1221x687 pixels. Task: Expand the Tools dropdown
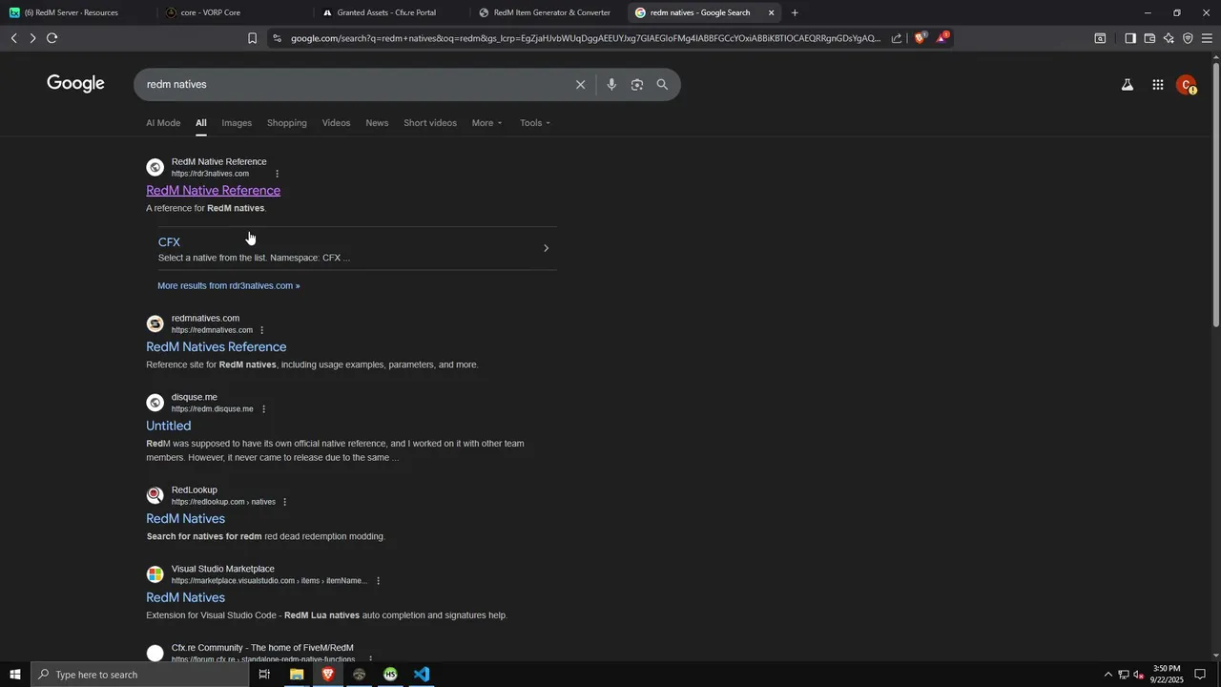[x=535, y=123]
